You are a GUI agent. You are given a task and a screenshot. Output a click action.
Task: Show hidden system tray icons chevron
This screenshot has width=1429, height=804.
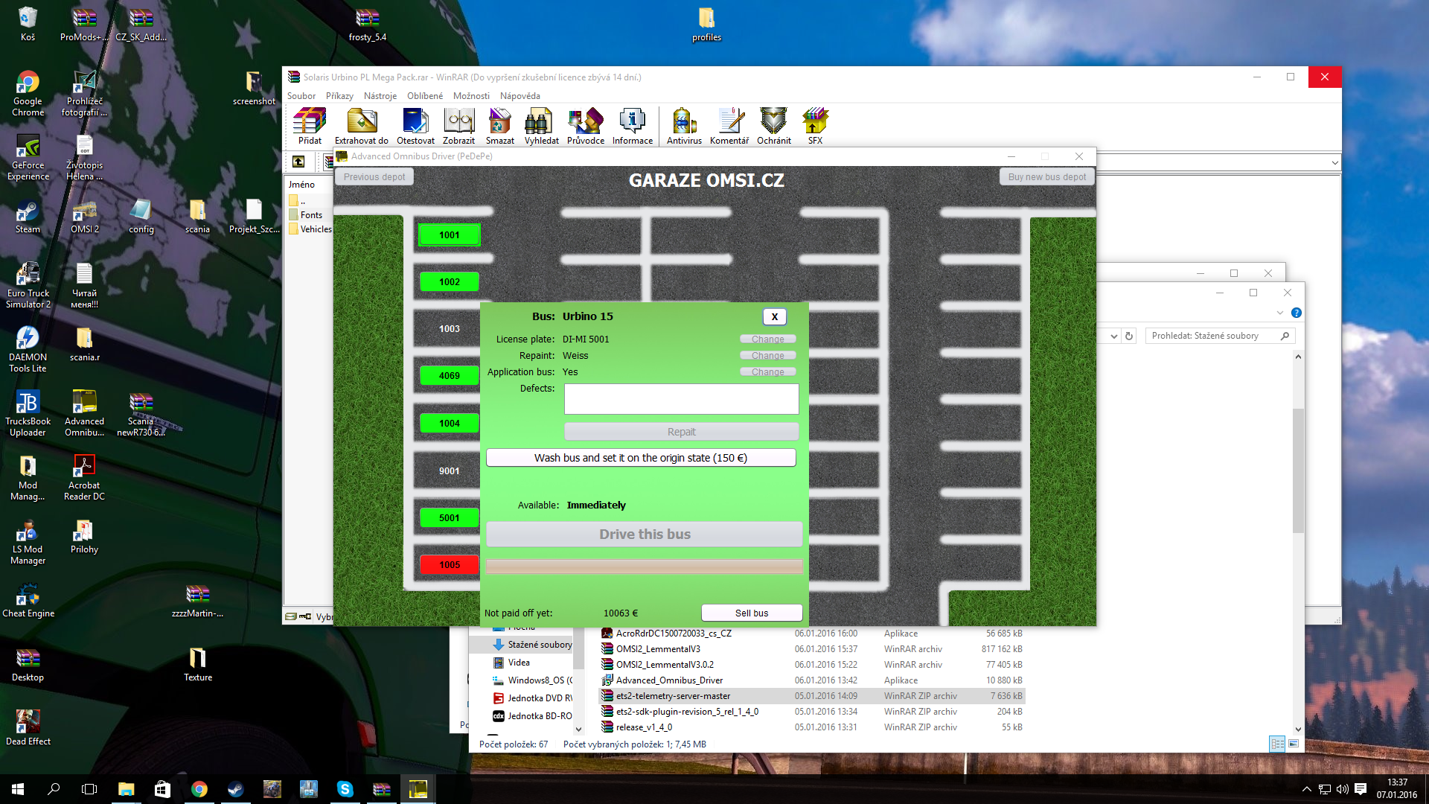point(1306,789)
